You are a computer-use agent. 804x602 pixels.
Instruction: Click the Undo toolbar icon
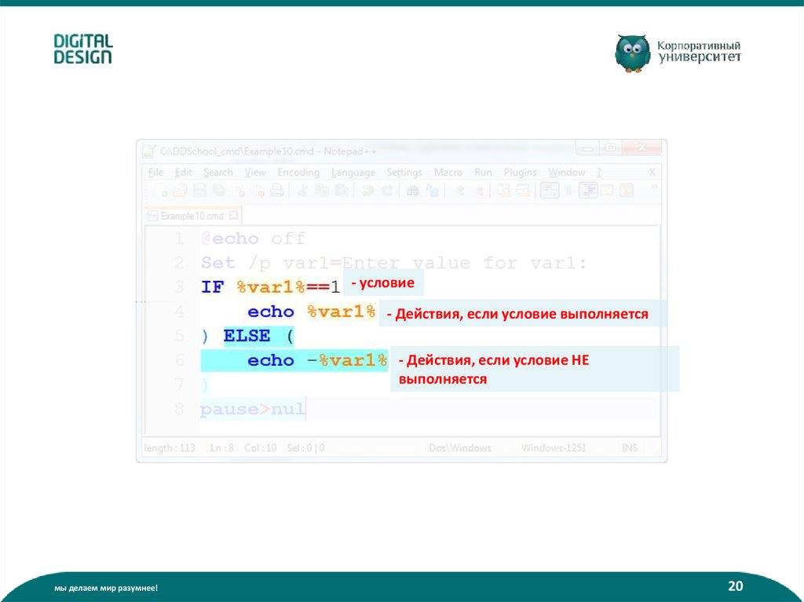click(x=367, y=191)
